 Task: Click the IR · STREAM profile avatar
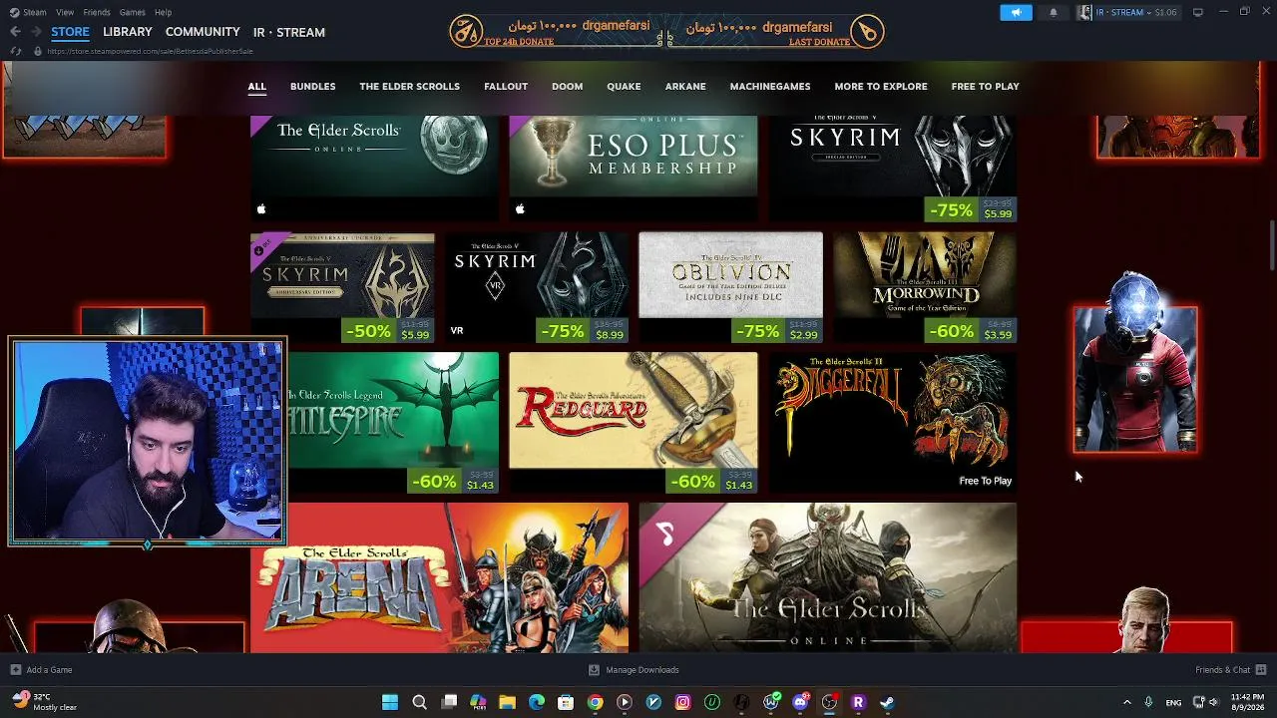(1084, 12)
